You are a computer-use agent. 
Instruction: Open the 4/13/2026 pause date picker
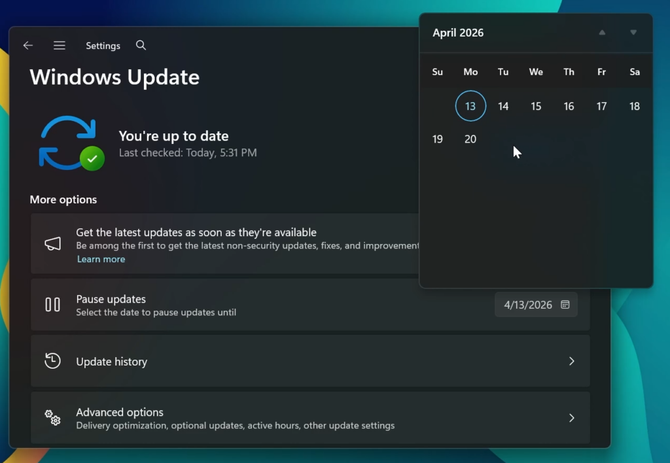click(x=536, y=305)
